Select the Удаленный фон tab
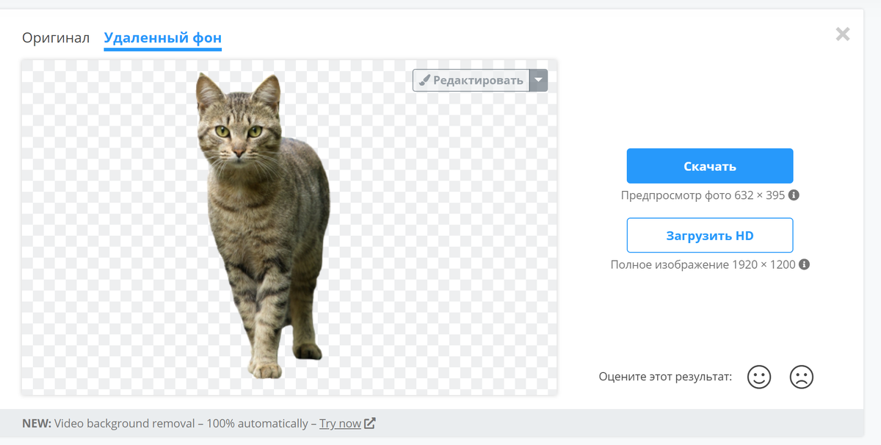 [163, 37]
